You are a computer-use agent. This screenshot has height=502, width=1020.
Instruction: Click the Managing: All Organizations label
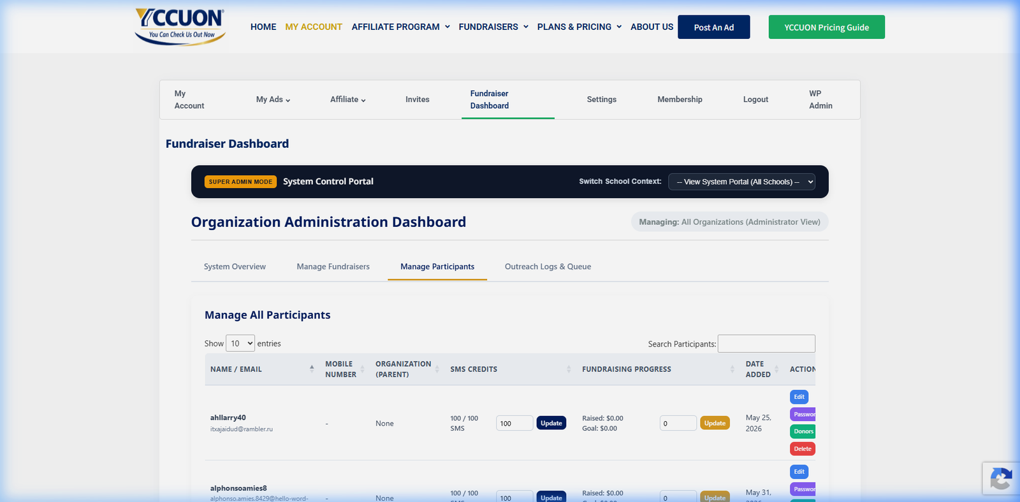point(730,222)
